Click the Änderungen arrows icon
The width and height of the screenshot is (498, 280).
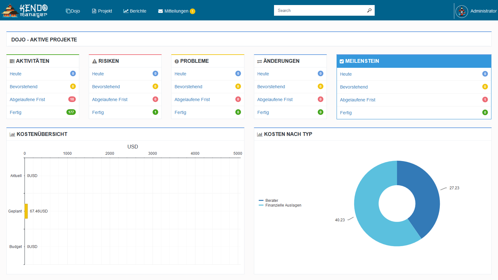pos(260,61)
